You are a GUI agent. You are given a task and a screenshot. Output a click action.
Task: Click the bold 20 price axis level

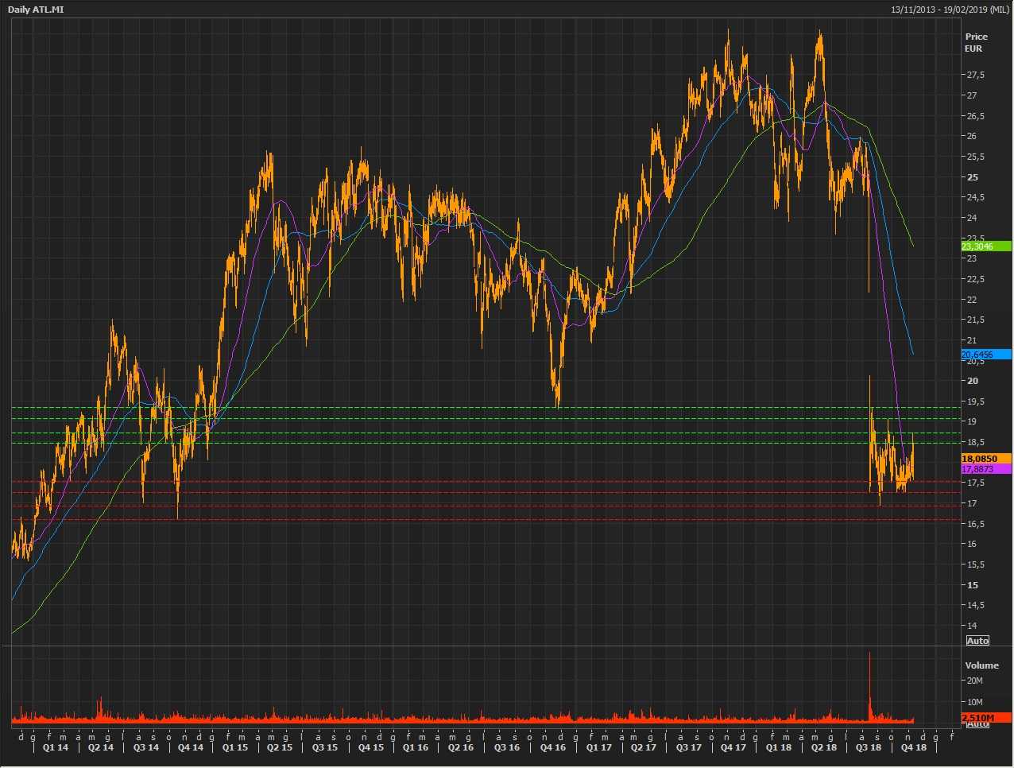(x=973, y=381)
